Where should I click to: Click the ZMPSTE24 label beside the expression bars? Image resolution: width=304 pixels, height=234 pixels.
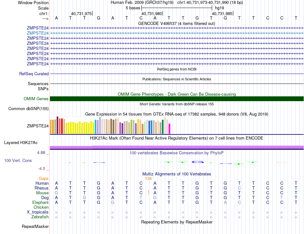pyautogui.click(x=38, y=126)
